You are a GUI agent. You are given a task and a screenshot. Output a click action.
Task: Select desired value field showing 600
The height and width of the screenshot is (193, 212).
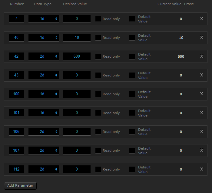tap(77, 56)
